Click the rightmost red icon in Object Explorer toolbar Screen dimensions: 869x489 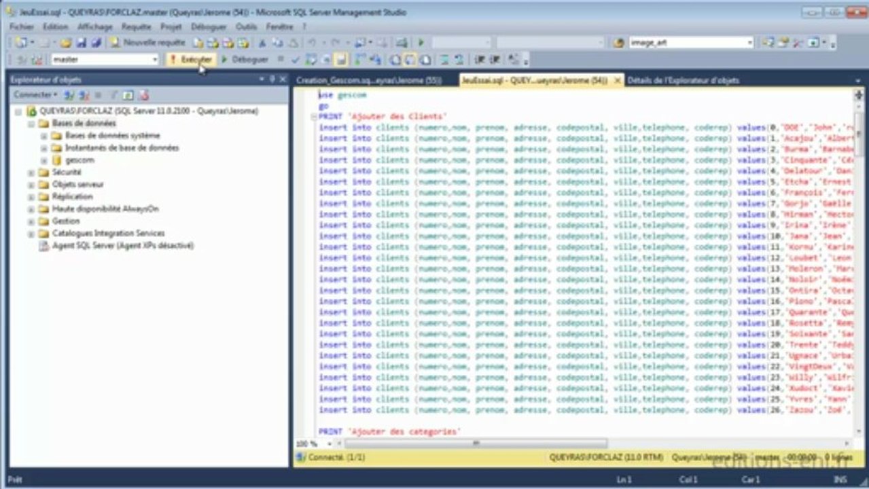coord(143,95)
